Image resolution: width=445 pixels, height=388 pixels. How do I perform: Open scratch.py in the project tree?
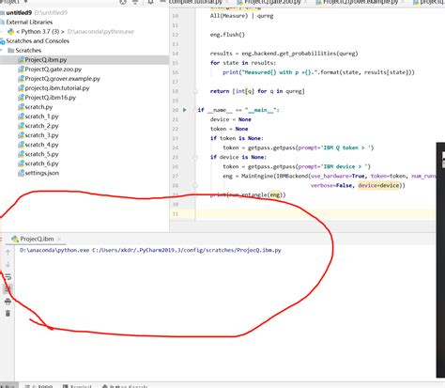click(38, 107)
